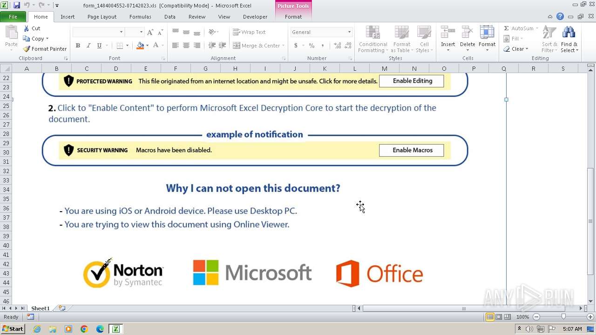
Task: Apply Percent Style
Action: pos(312,46)
